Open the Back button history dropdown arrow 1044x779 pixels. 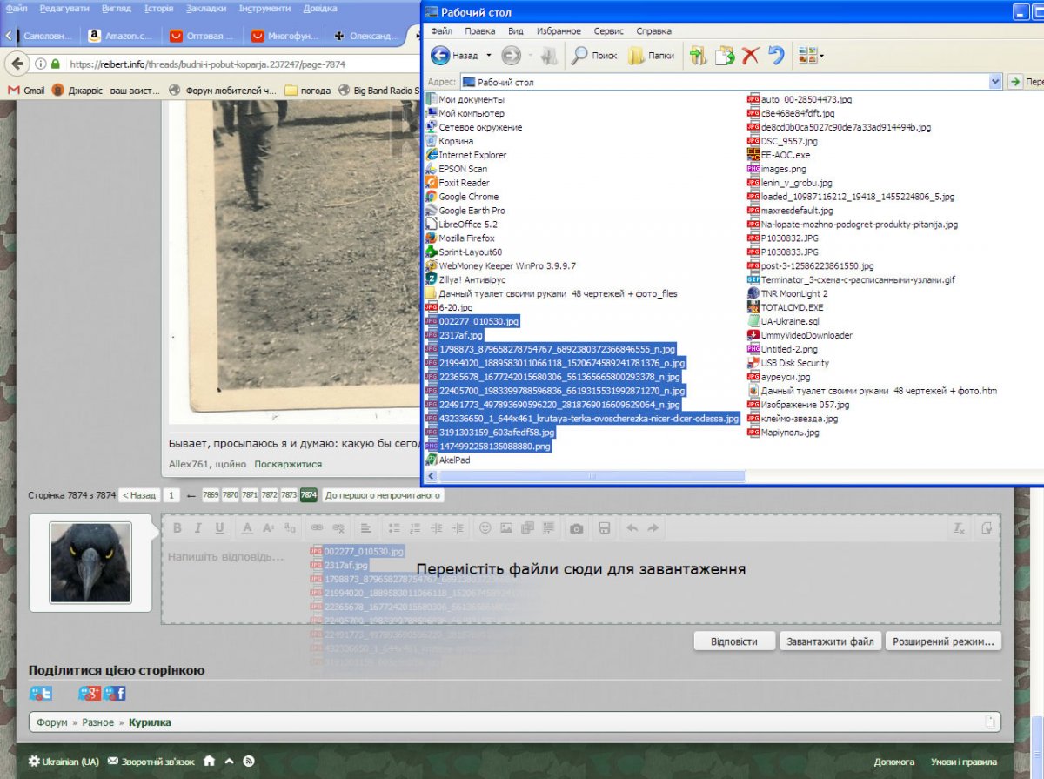pyautogui.click(x=488, y=56)
